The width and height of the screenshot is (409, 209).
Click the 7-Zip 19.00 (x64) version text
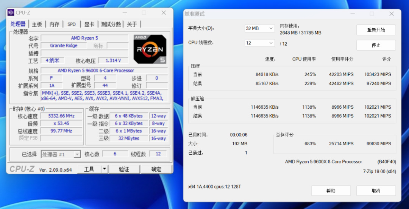pyautogui.click(x=379, y=171)
